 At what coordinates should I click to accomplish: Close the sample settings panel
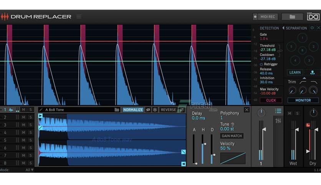coord(247,110)
